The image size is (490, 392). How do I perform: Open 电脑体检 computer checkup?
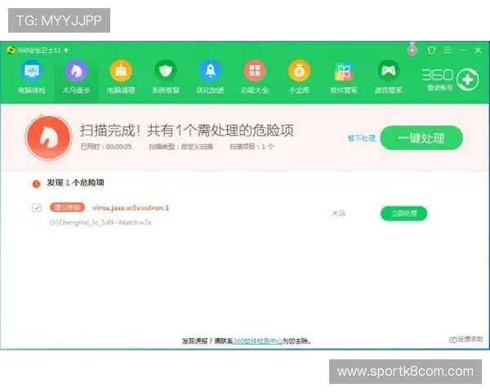click(32, 77)
